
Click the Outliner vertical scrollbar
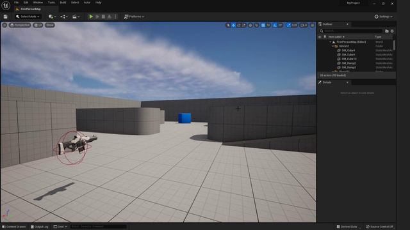[x=394, y=45]
